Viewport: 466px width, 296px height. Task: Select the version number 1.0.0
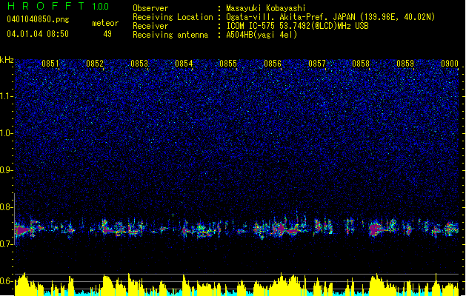tap(101, 7)
